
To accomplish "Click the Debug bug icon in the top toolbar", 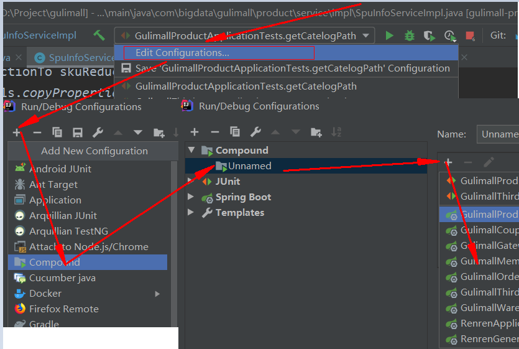I will (x=409, y=36).
